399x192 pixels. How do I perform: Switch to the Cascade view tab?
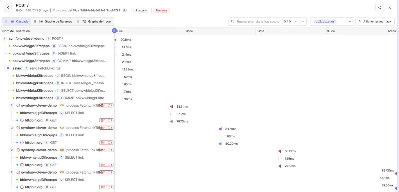19,21
